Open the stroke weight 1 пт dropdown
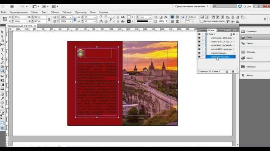The image size is (270, 151). click(150, 17)
